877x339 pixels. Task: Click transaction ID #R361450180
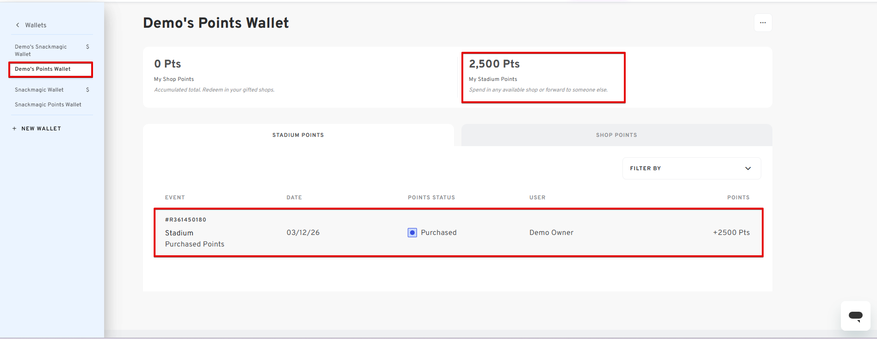pyautogui.click(x=186, y=220)
